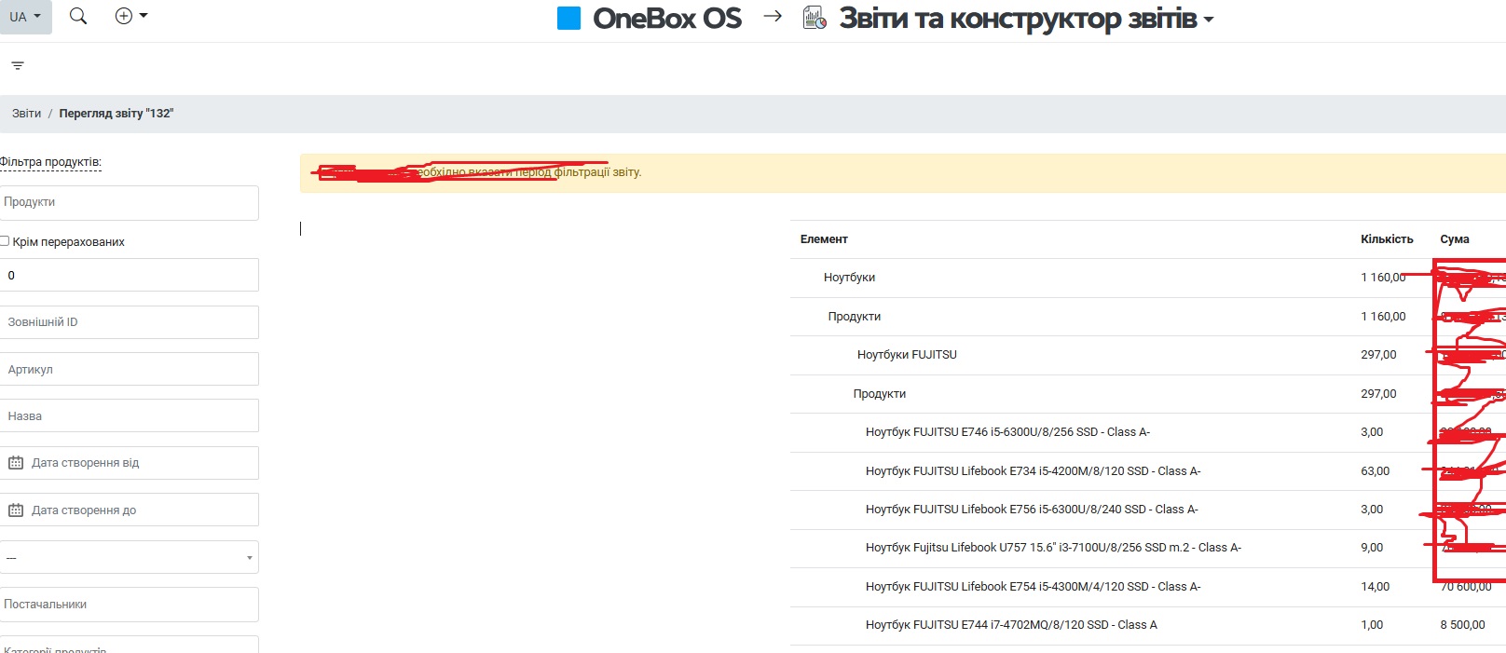Click the Фільтра продуктів label
This screenshot has width=1506, height=653.
[x=50, y=162]
